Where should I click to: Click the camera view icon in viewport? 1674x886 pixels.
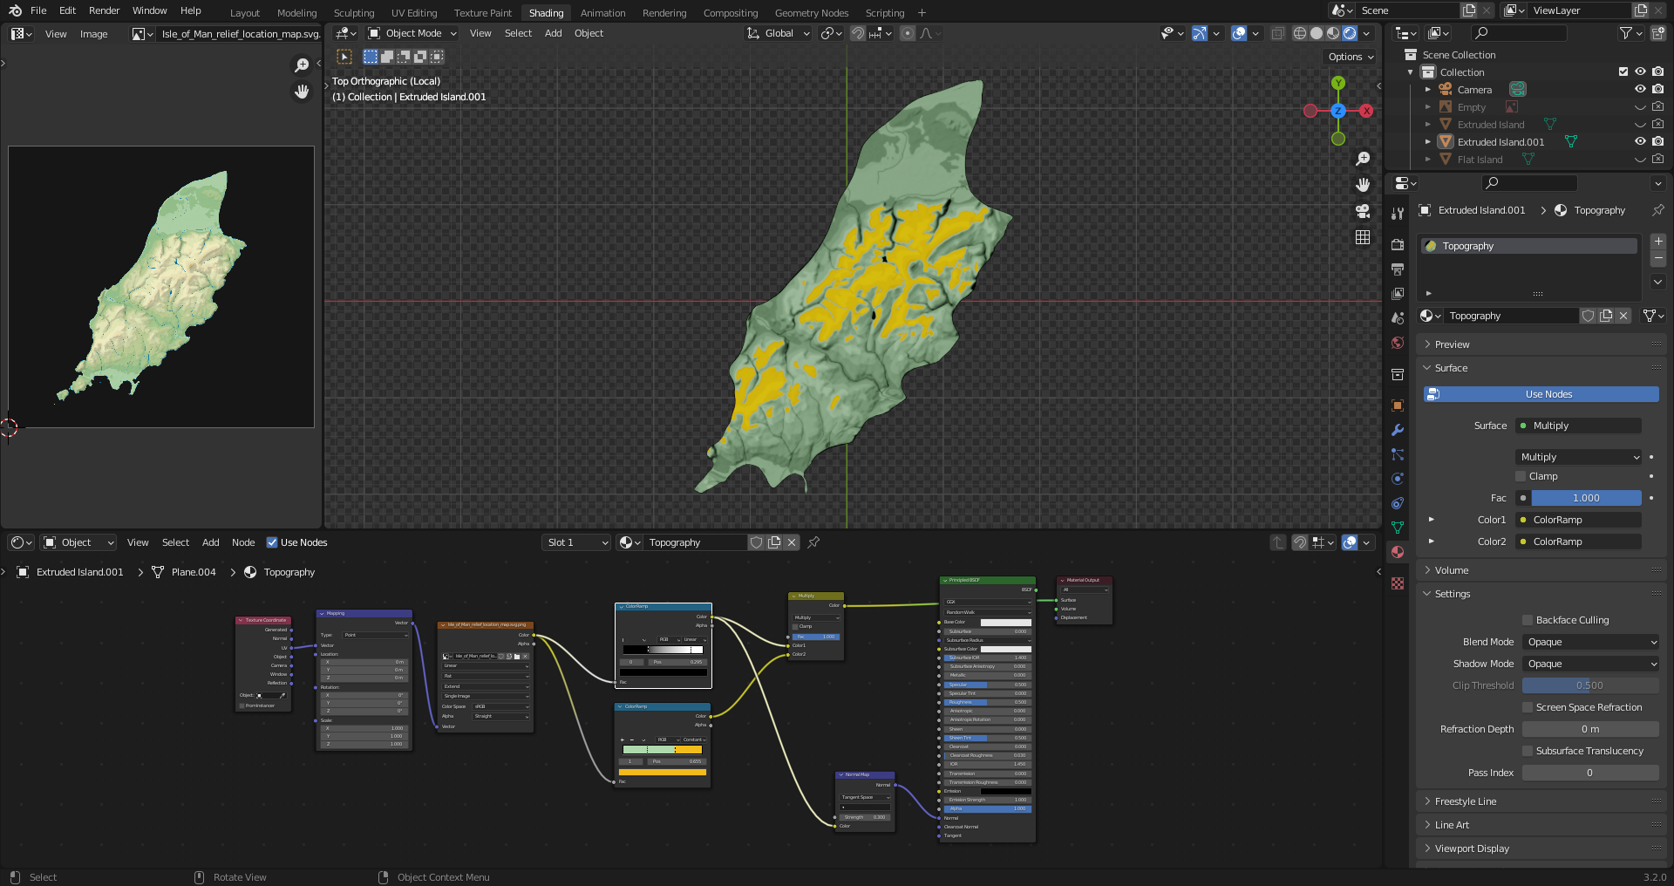pos(1363,211)
